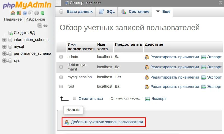Check the admin user checkbox
The image size is (224, 134).
61,57
